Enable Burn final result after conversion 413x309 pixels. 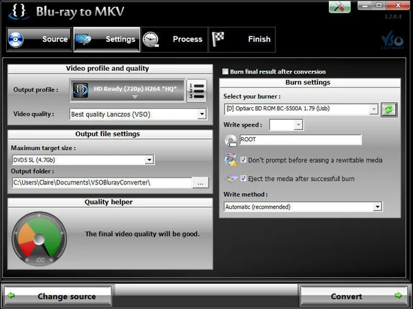pos(225,72)
